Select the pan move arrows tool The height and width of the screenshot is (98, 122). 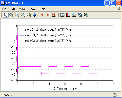(x=35, y=15)
